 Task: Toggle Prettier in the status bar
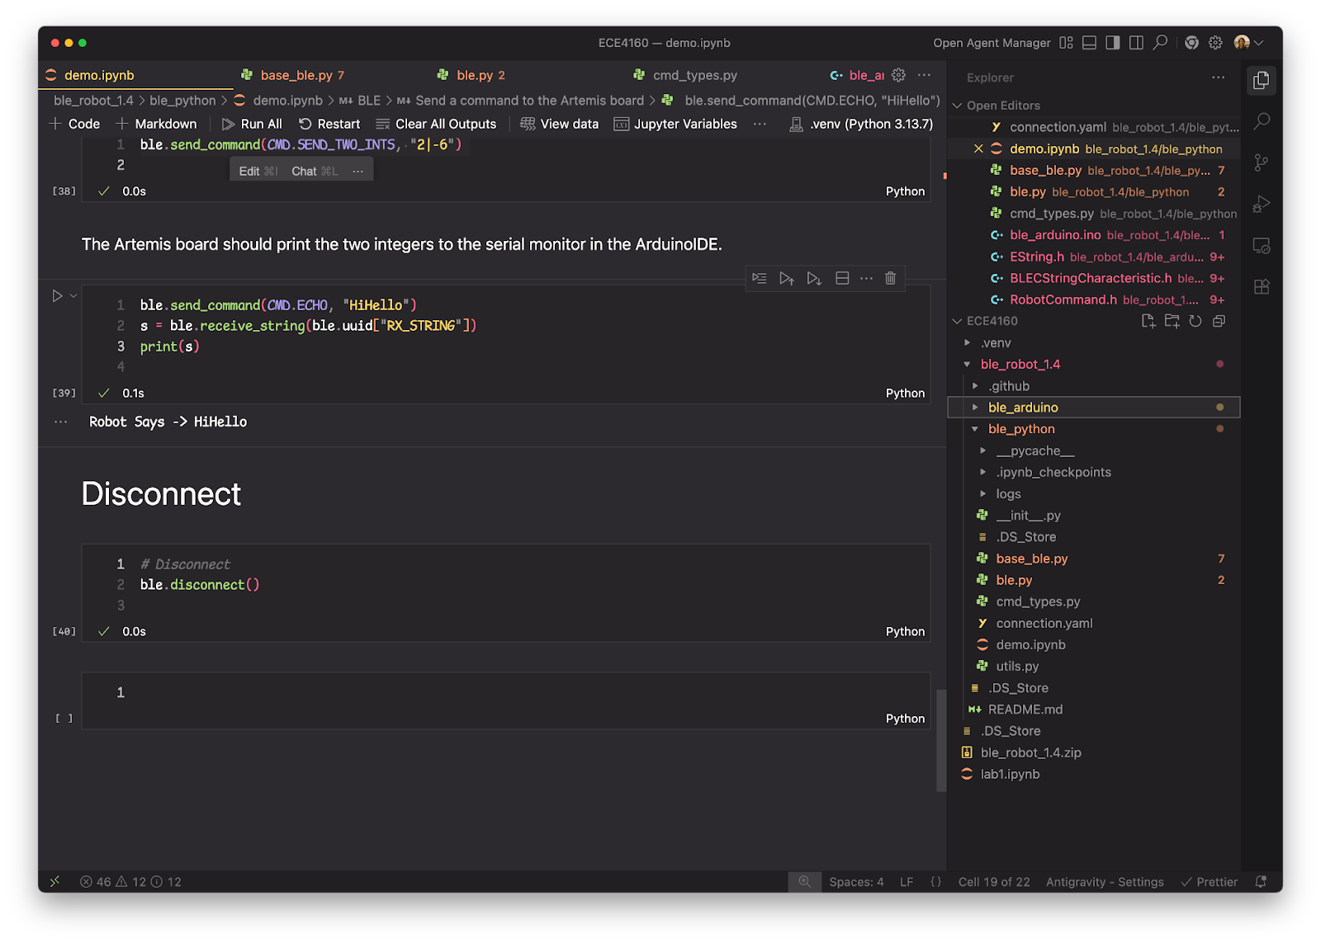click(1209, 881)
